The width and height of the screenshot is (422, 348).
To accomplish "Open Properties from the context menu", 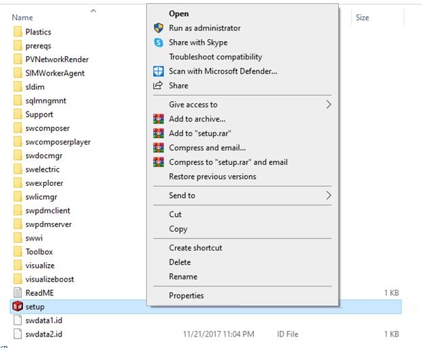I will [242, 295].
